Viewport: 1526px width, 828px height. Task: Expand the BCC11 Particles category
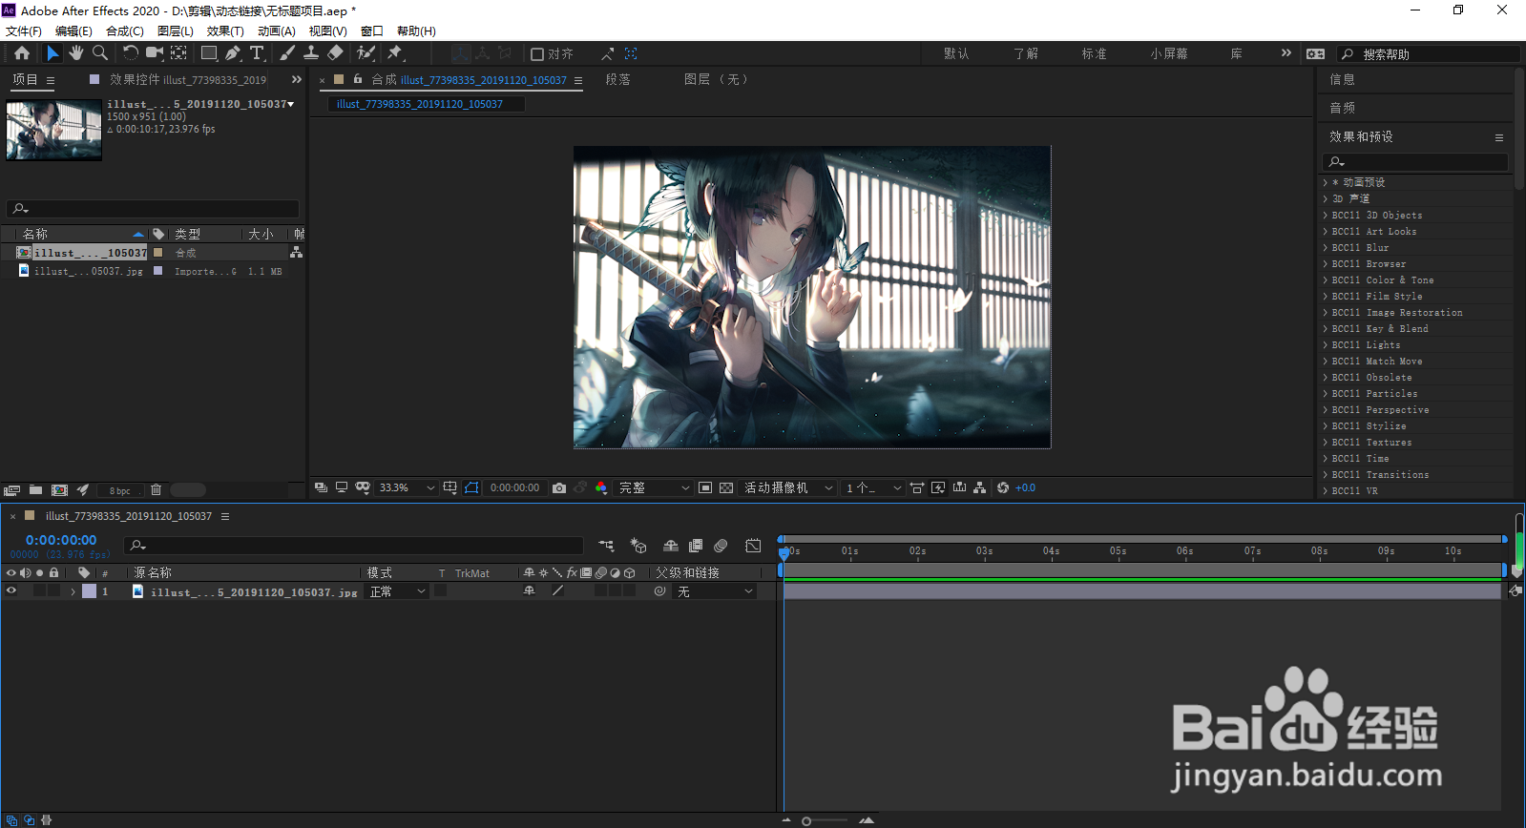point(1326,394)
